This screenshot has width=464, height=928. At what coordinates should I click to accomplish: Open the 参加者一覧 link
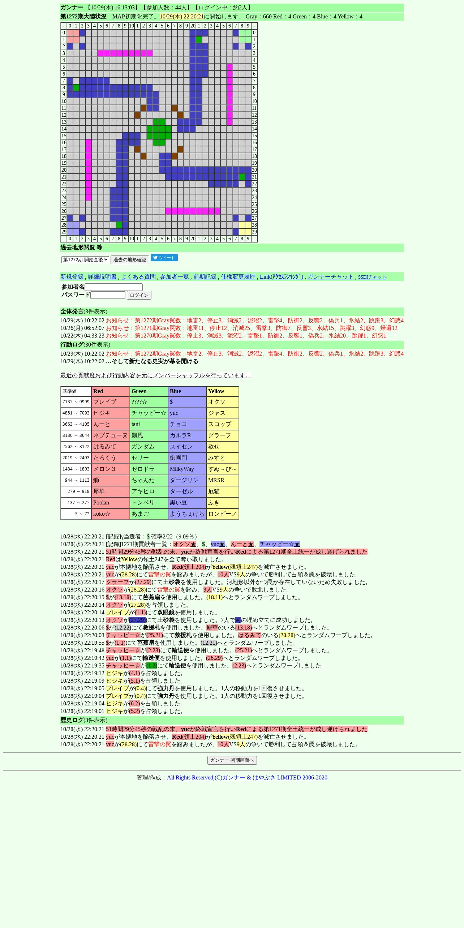(175, 277)
